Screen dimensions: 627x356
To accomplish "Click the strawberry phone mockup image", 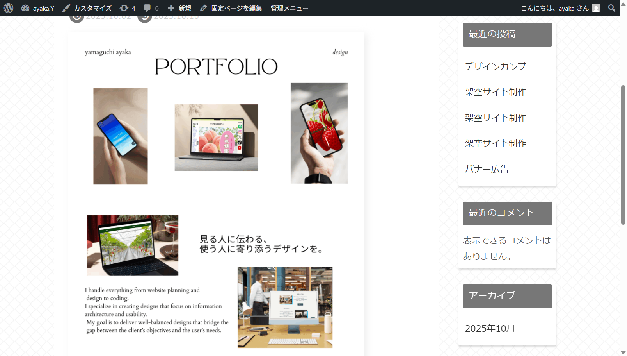I will [x=319, y=133].
